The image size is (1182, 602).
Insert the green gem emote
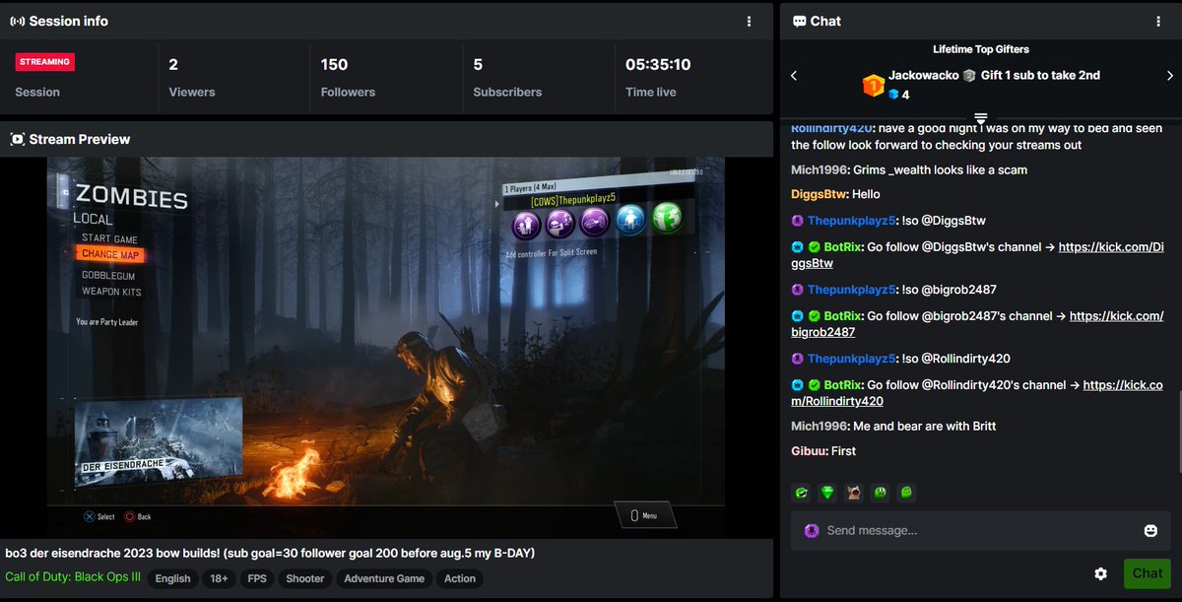tap(827, 492)
